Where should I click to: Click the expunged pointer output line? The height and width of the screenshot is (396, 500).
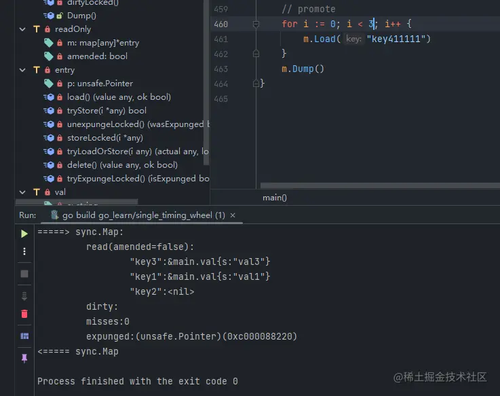coord(191,336)
